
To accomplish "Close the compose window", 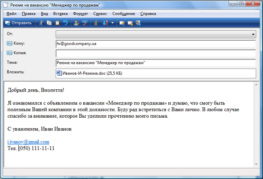I will (253, 4).
